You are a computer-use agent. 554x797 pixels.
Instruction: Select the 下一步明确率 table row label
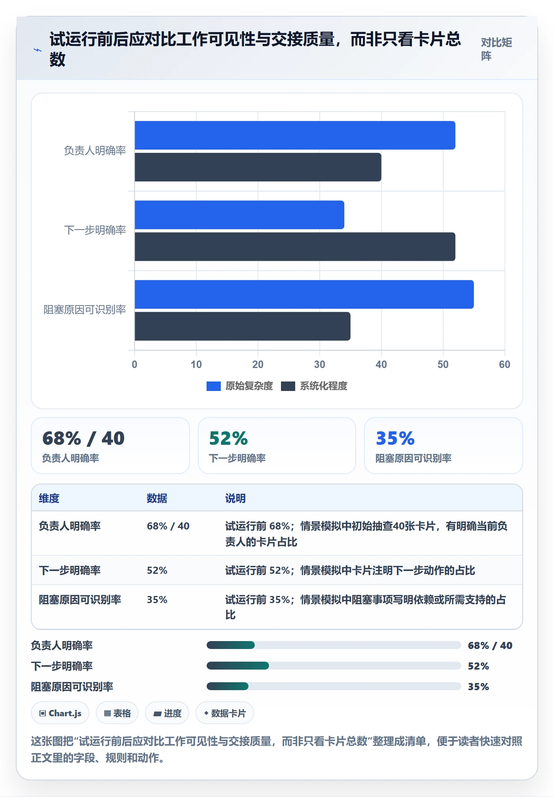(x=70, y=570)
